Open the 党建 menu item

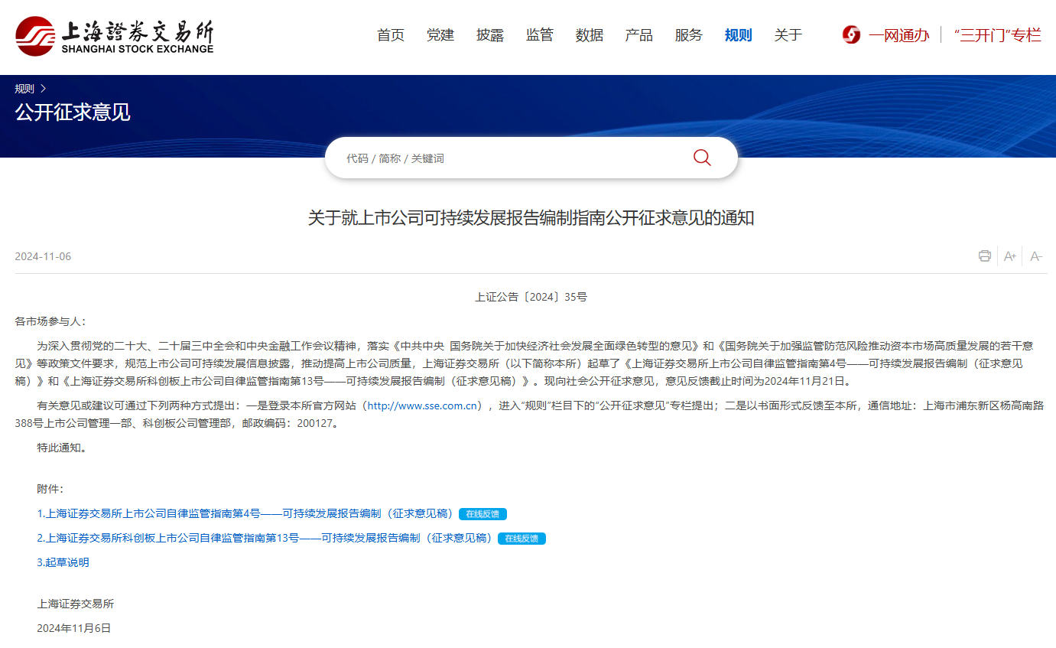440,35
